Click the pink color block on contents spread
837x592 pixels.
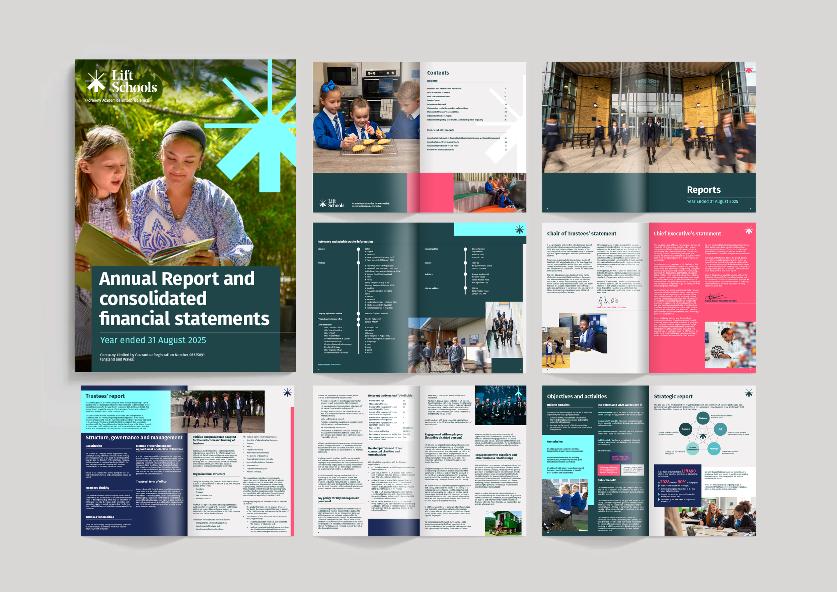pos(430,192)
